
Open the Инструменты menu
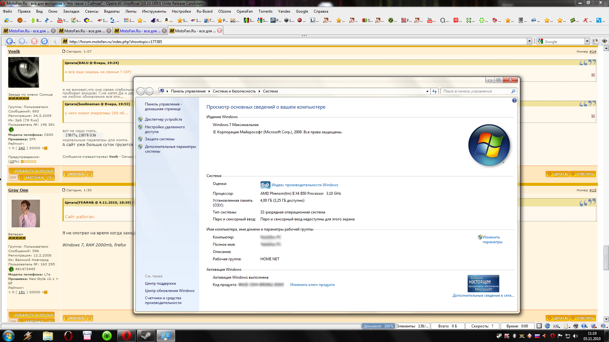coord(154,11)
